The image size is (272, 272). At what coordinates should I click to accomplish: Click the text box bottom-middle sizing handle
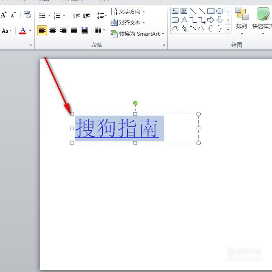tap(135, 143)
